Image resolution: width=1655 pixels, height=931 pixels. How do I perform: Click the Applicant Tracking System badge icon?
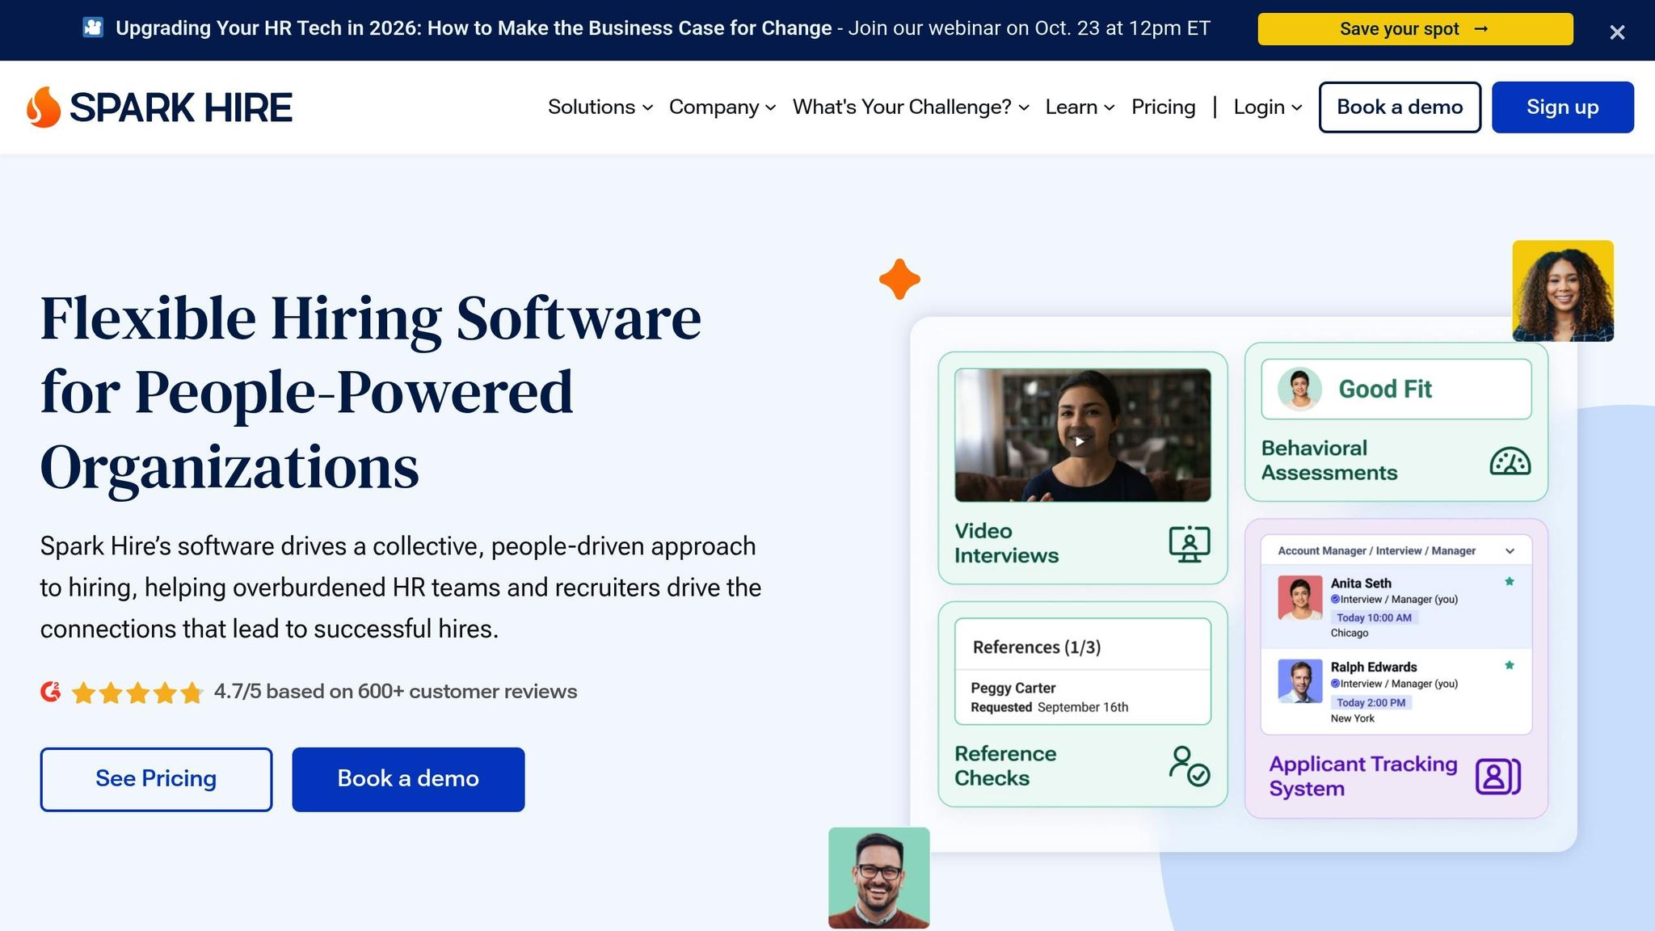[1497, 776]
